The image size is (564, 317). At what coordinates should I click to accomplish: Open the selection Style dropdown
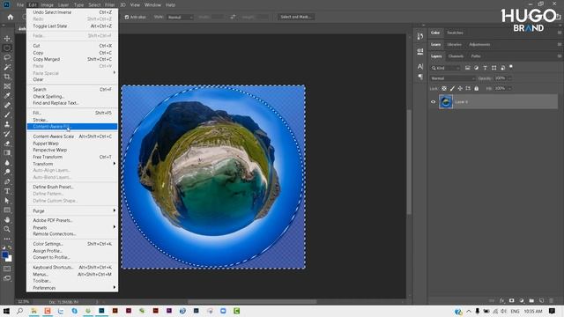point(180,18)
